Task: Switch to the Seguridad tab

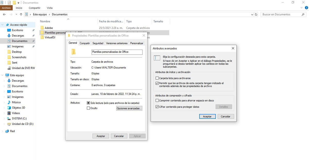Action: 98,43
